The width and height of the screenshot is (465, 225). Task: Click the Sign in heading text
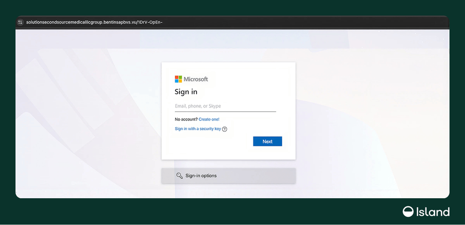point(186,92)
